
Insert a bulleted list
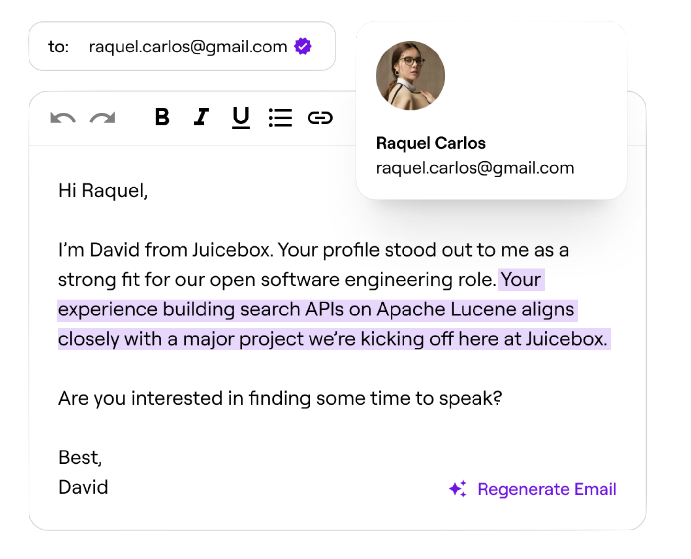tap(280, 118)
